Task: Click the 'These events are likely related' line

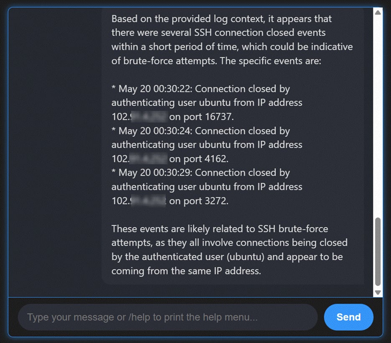Action: click(220, 229)
